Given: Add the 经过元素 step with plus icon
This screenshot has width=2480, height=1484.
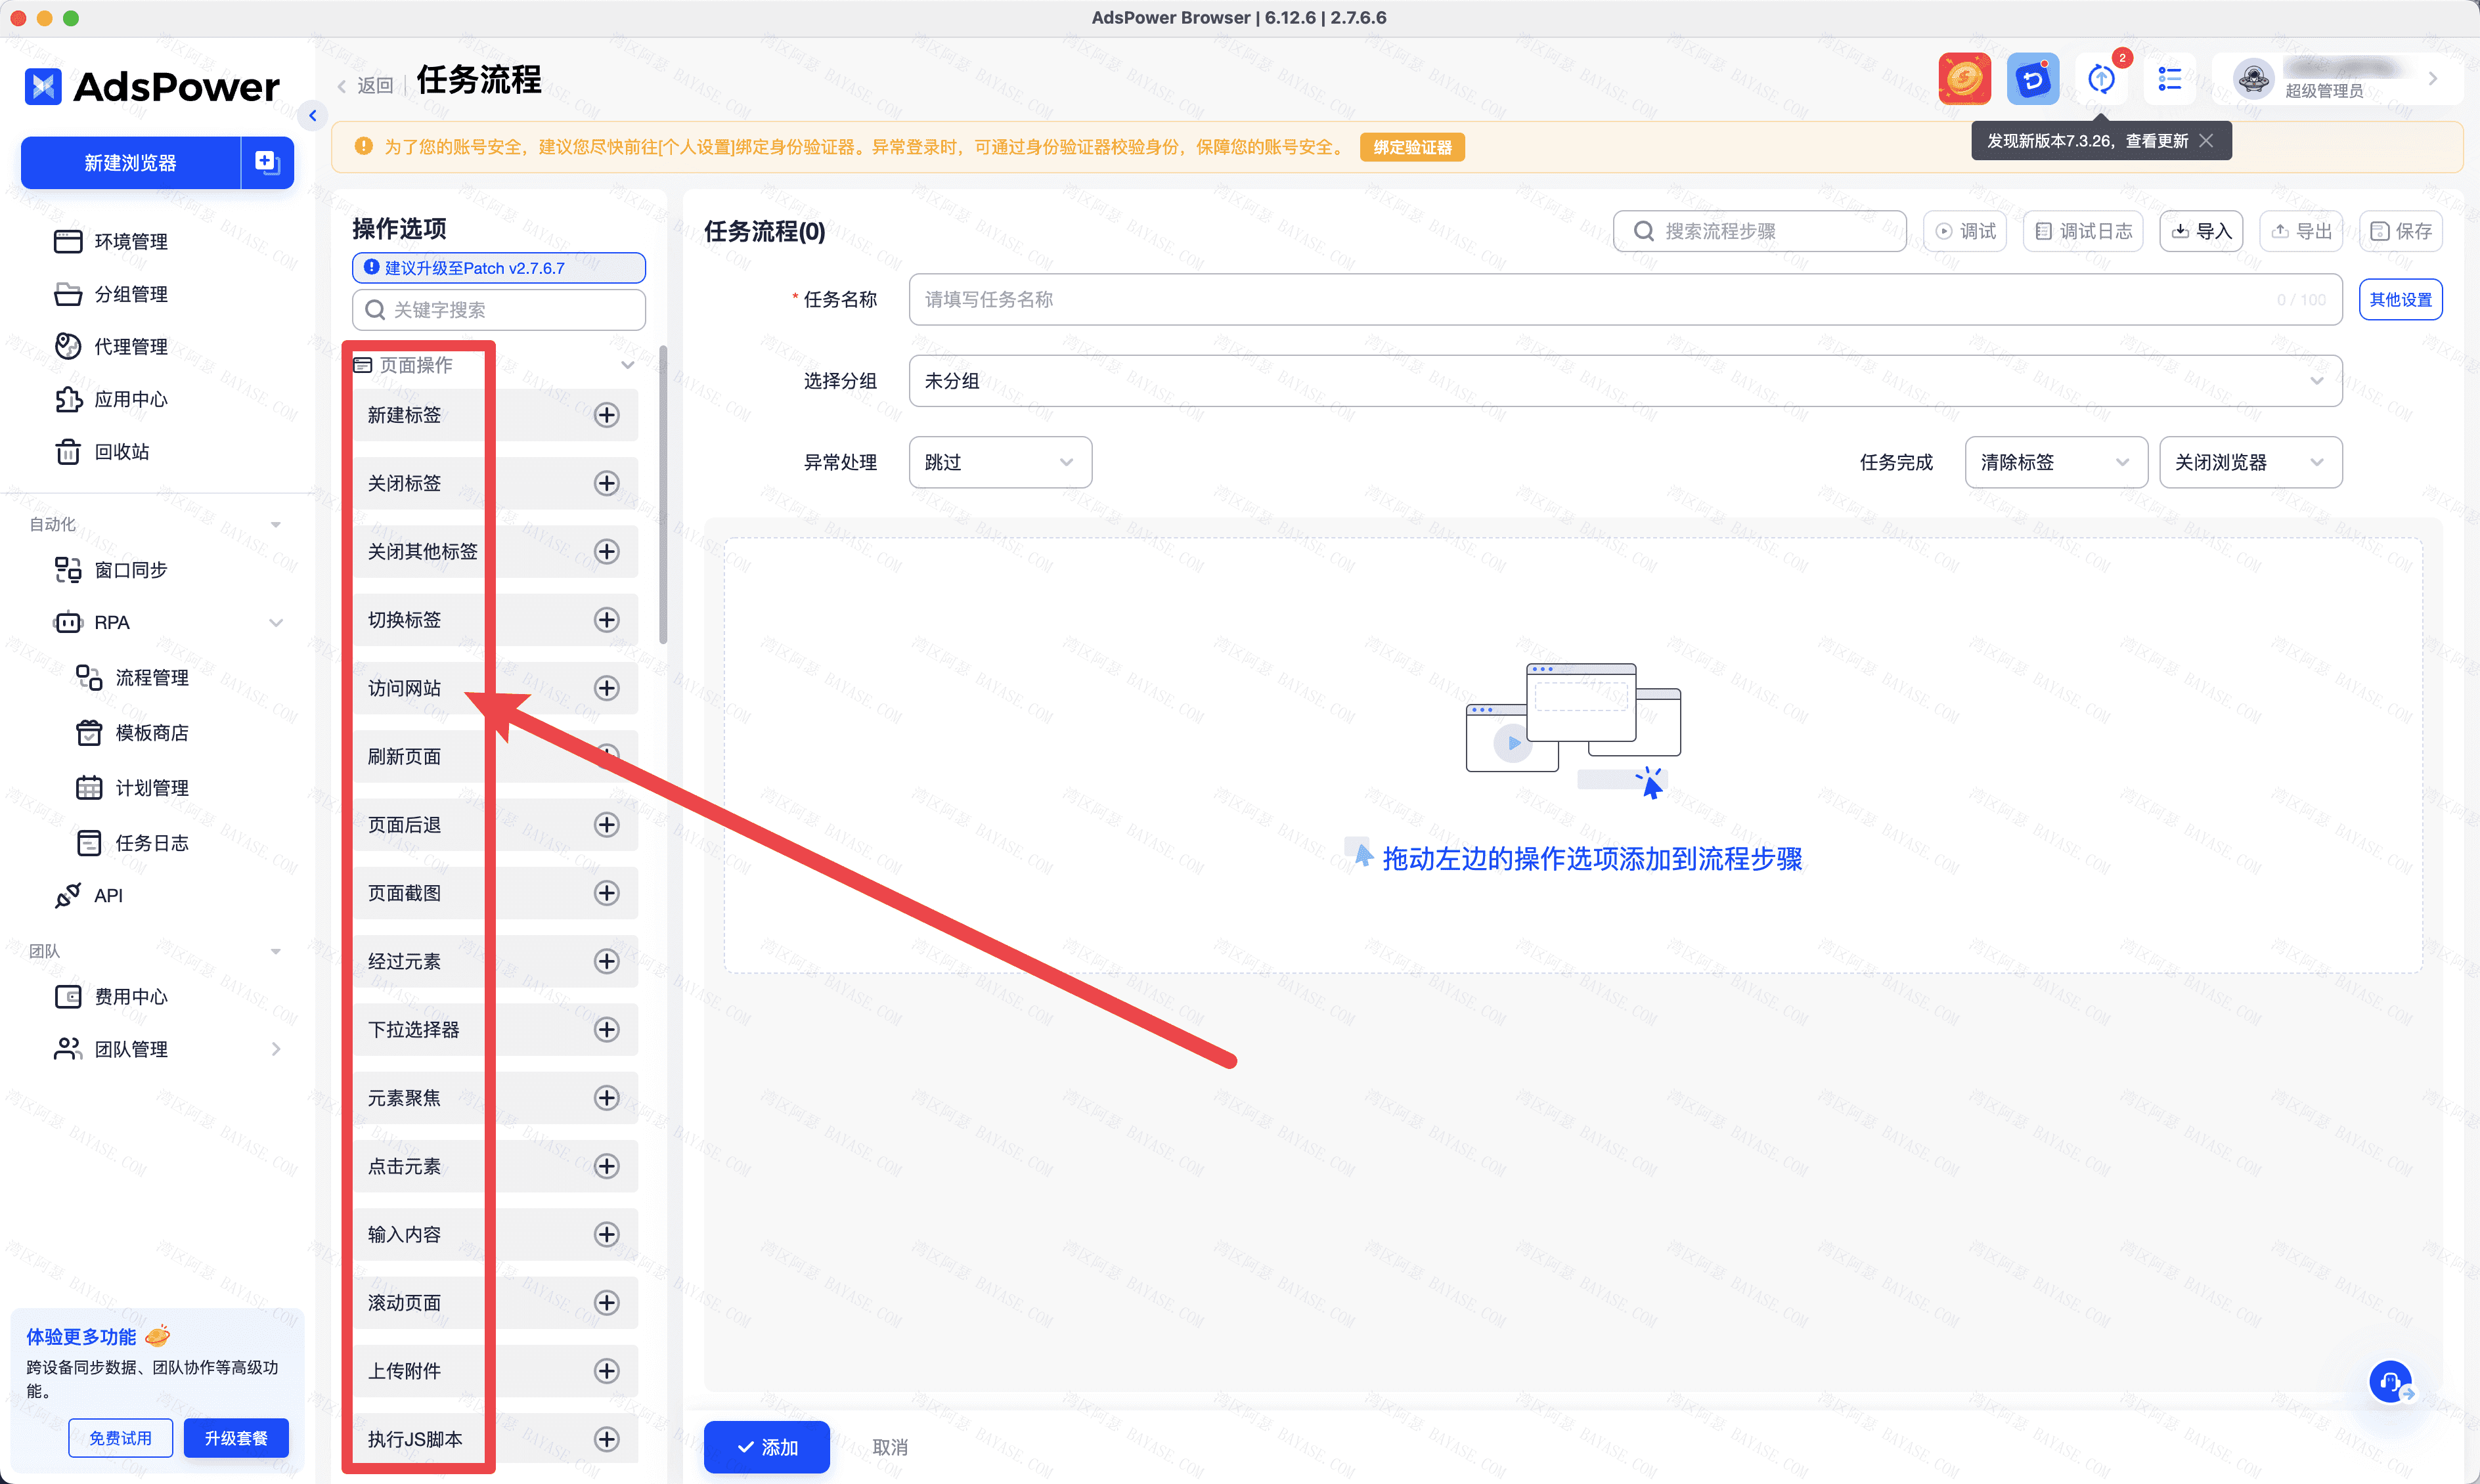Looking at the screenshot, I should [606, 961].
